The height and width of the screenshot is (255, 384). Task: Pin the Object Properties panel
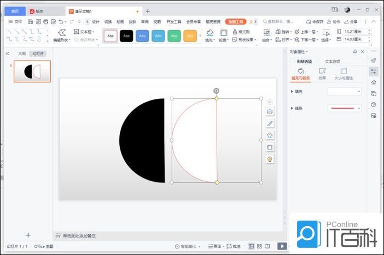[x=355, y=51]
